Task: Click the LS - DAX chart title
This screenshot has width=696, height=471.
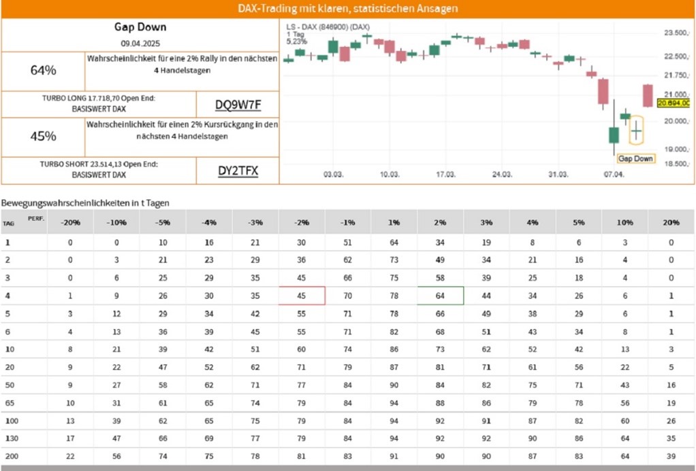Action: 328,27
